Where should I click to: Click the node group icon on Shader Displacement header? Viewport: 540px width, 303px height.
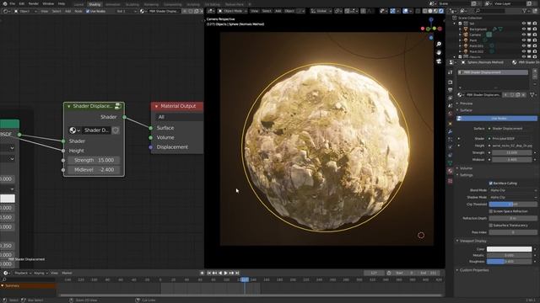tap(118, 106)
